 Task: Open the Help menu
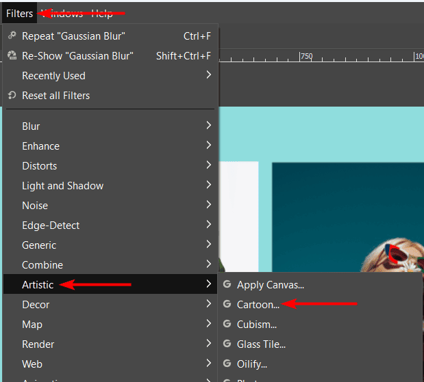point(102,13)
